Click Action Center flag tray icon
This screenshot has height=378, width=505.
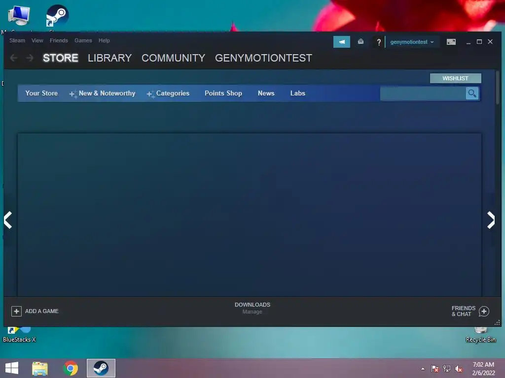435,369
